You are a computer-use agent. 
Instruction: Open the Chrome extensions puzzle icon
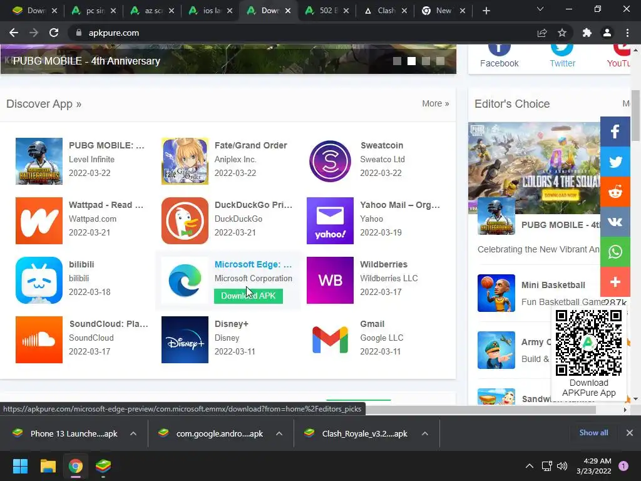(587, 33)
